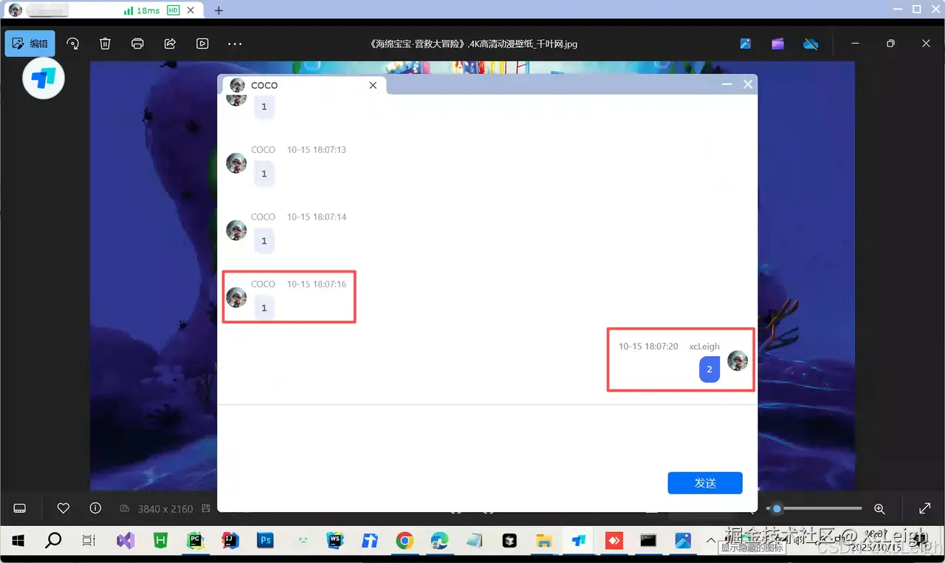Enter fullscreen with the diagonal arrow icon
Viewport: 945px width, 563px height.
click(924, 508)
